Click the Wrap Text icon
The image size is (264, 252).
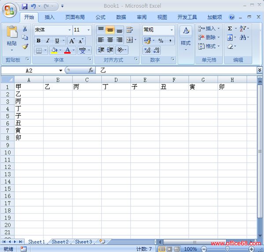click(x=129, y=29)
